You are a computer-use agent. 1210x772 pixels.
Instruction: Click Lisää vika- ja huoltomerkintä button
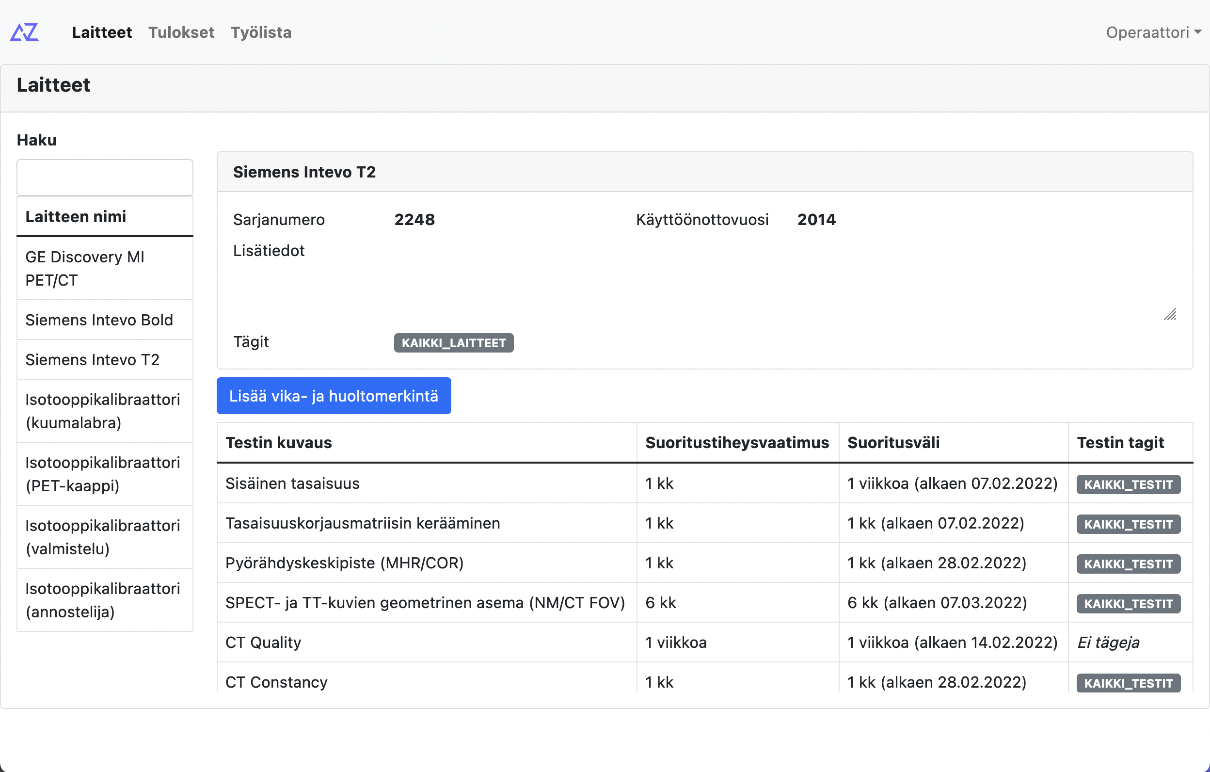334,396
